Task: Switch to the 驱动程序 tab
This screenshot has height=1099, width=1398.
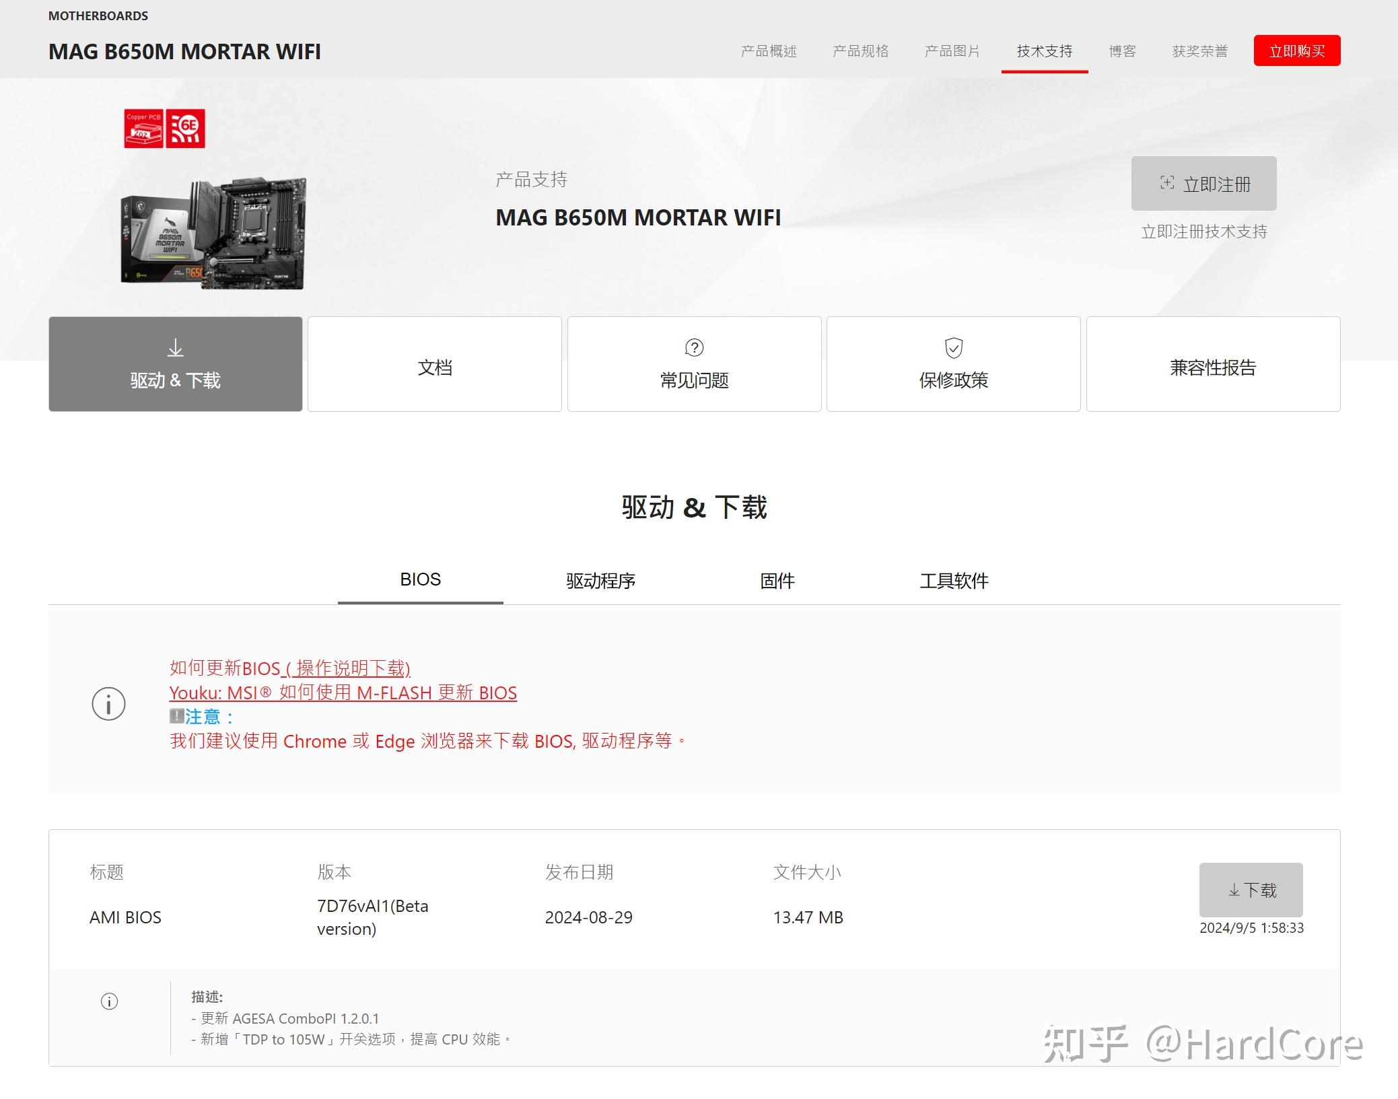Action: tap(600, 581)
